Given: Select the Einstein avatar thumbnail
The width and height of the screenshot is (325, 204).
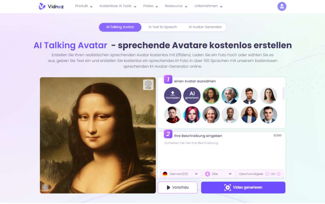Looking at the screenshot, I should click(230, 95).
